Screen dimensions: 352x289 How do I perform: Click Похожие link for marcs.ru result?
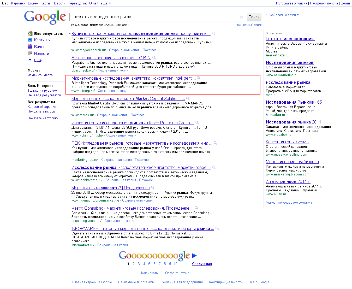coord(138,115)
